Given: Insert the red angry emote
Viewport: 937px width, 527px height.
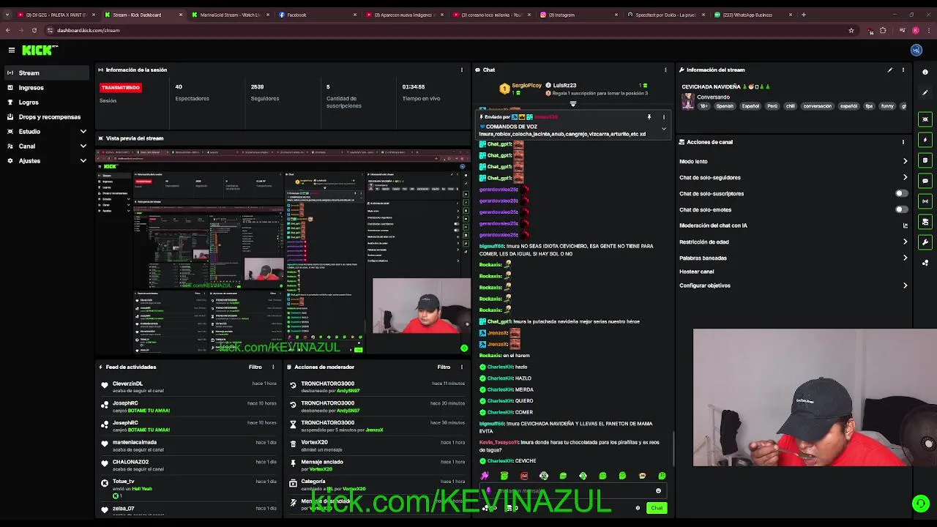Looking at the screenshot, I should (524, 476).
